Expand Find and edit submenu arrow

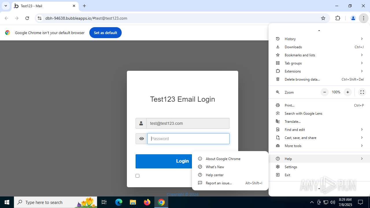[362, 129]
